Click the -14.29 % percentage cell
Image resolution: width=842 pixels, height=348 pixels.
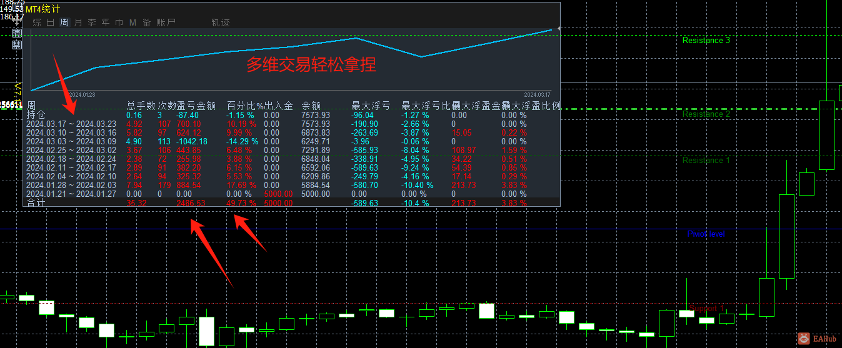243,141
